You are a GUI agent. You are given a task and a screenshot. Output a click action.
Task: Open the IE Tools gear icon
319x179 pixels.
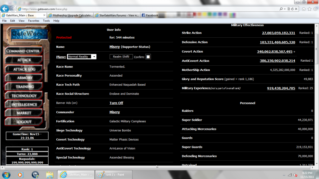click(x=315, y=9)
